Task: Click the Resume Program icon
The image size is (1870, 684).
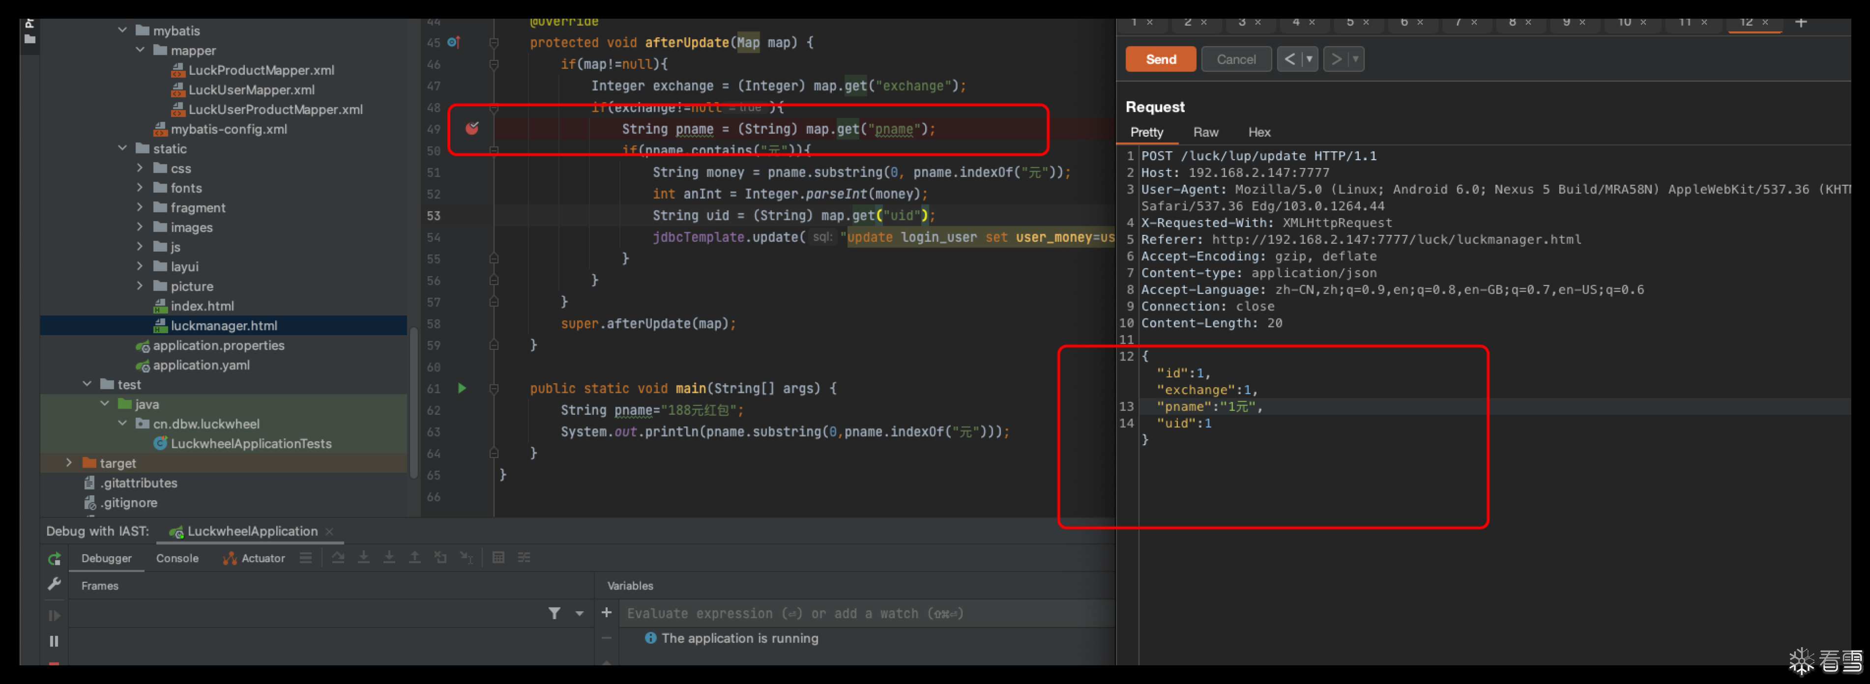Action: (55, 615)
